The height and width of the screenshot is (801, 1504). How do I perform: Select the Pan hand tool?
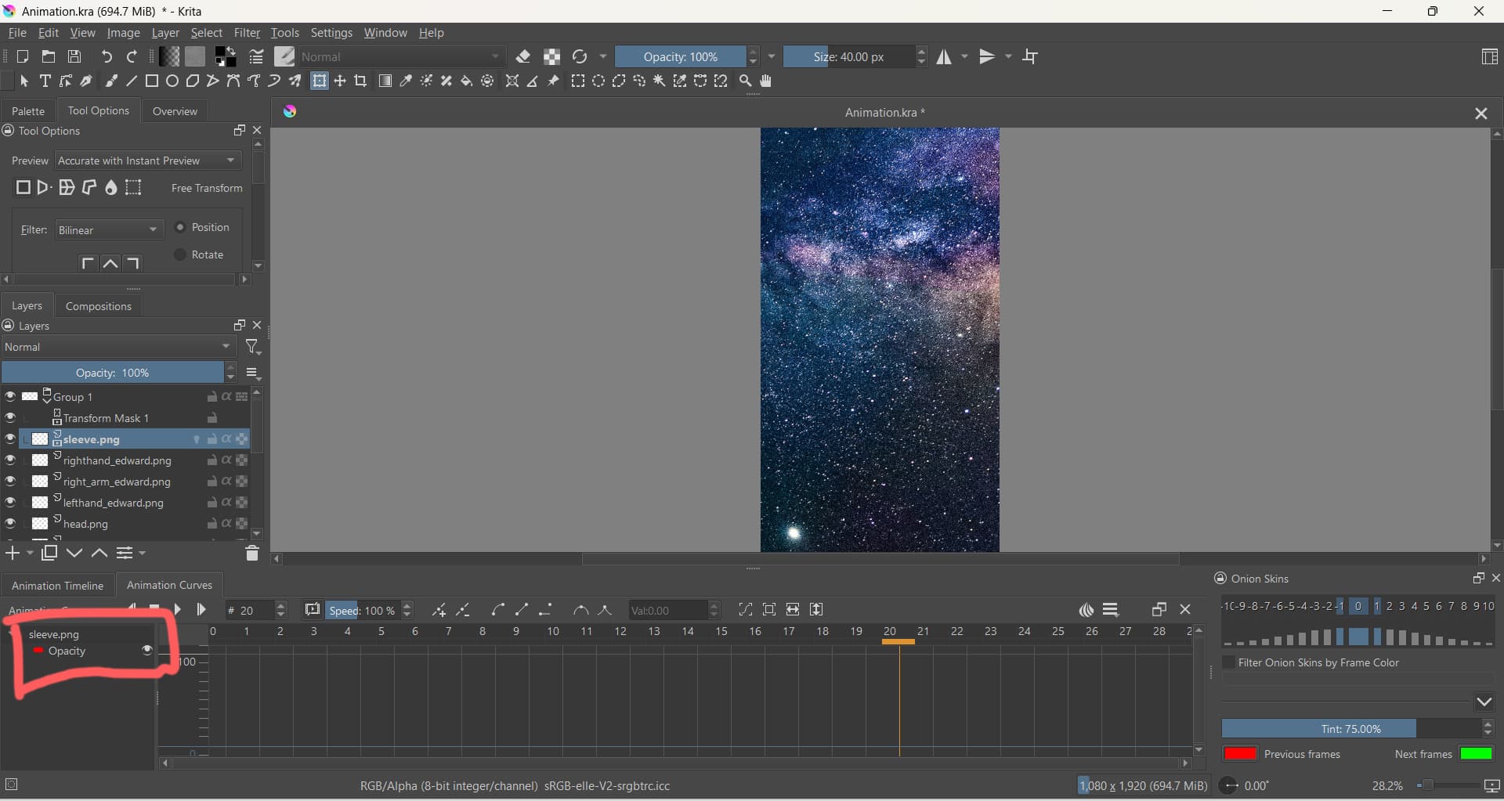tap(766, 81)
